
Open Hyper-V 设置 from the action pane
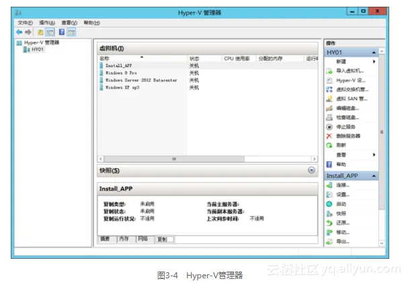tap(345, 81)
